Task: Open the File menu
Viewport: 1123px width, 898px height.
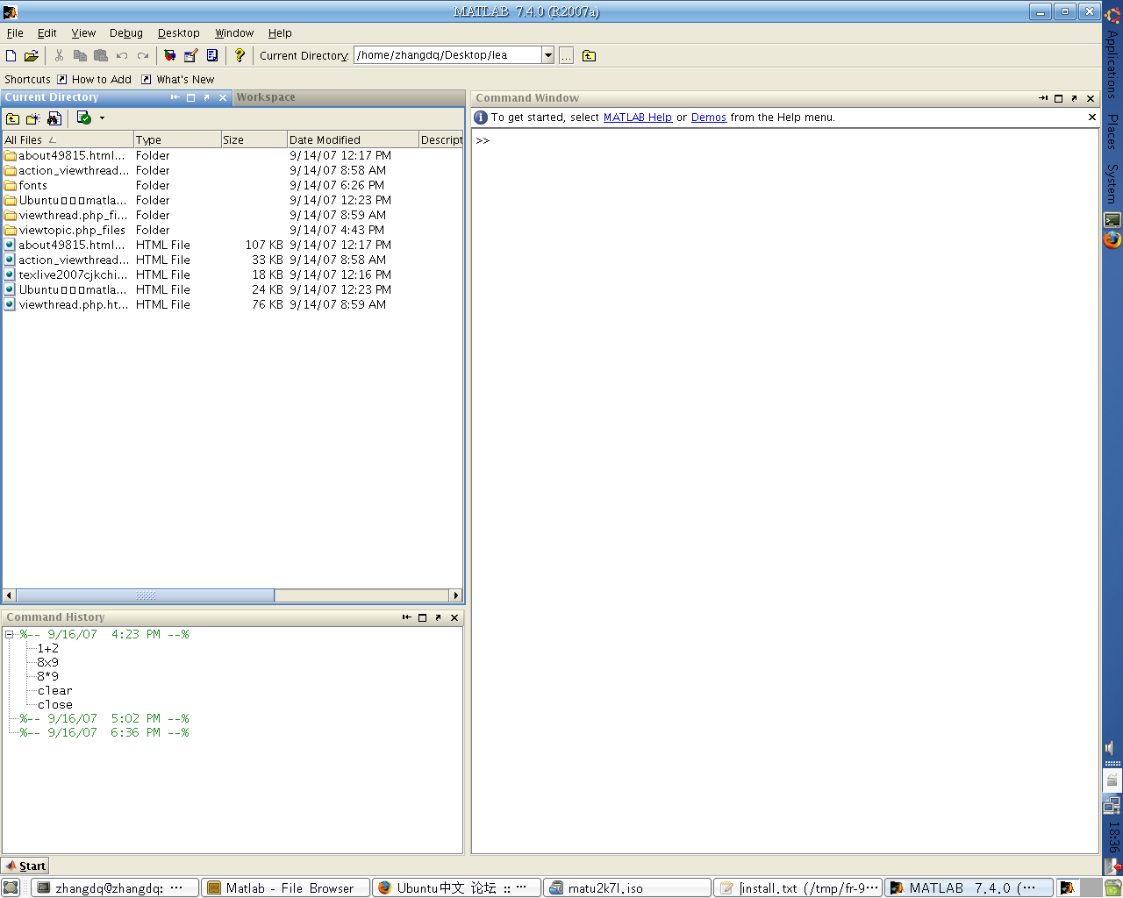Action: 15,33
